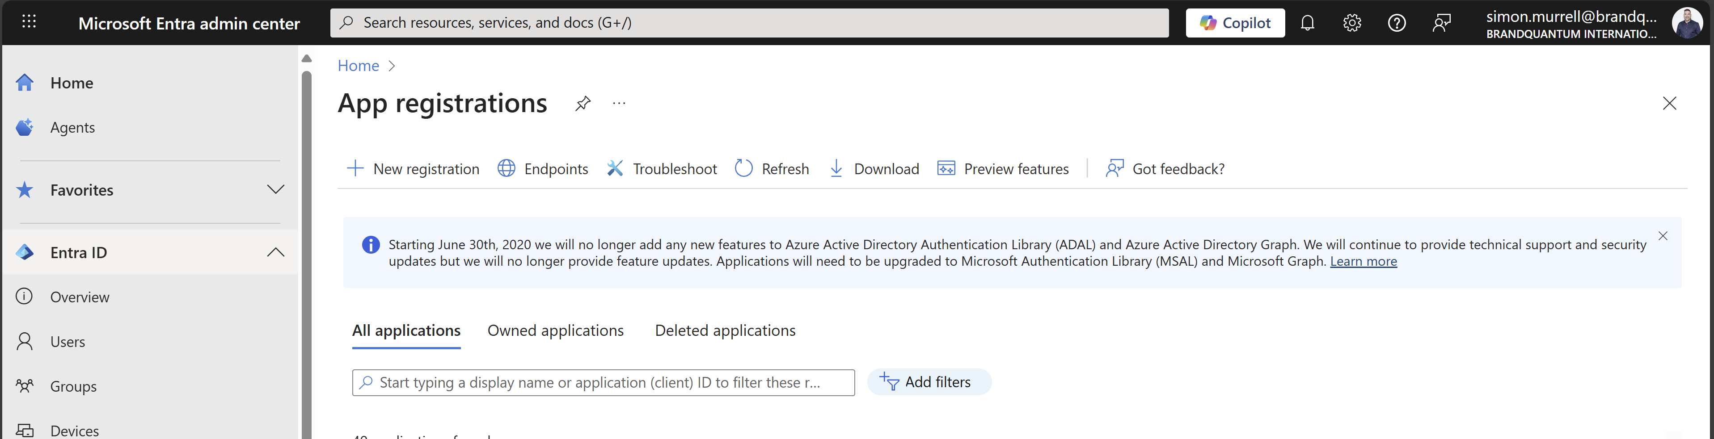The width and height of the screenshot is (1714, 439).
Task: Open the more options ellipsis next to title
Action: [x=619, y=103]
